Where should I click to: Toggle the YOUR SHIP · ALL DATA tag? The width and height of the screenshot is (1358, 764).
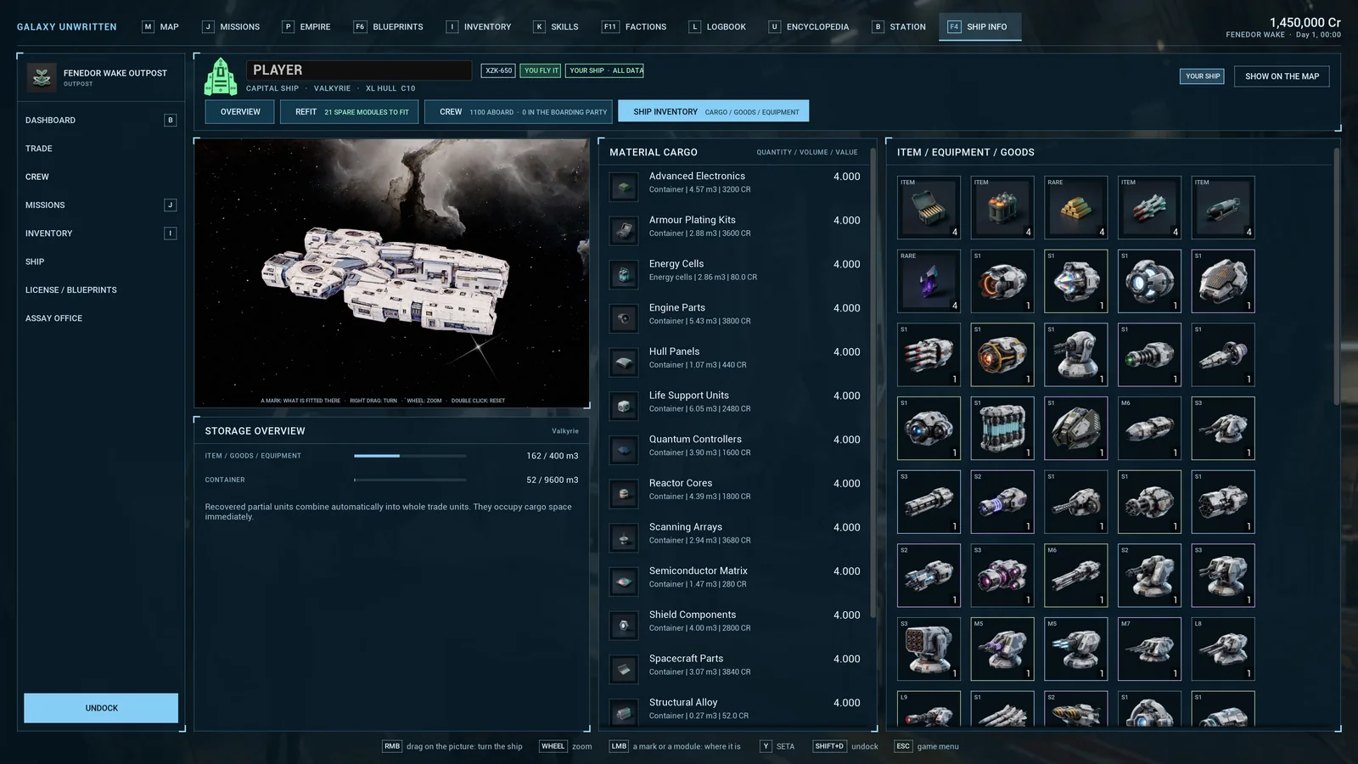[x=604, y=70]
